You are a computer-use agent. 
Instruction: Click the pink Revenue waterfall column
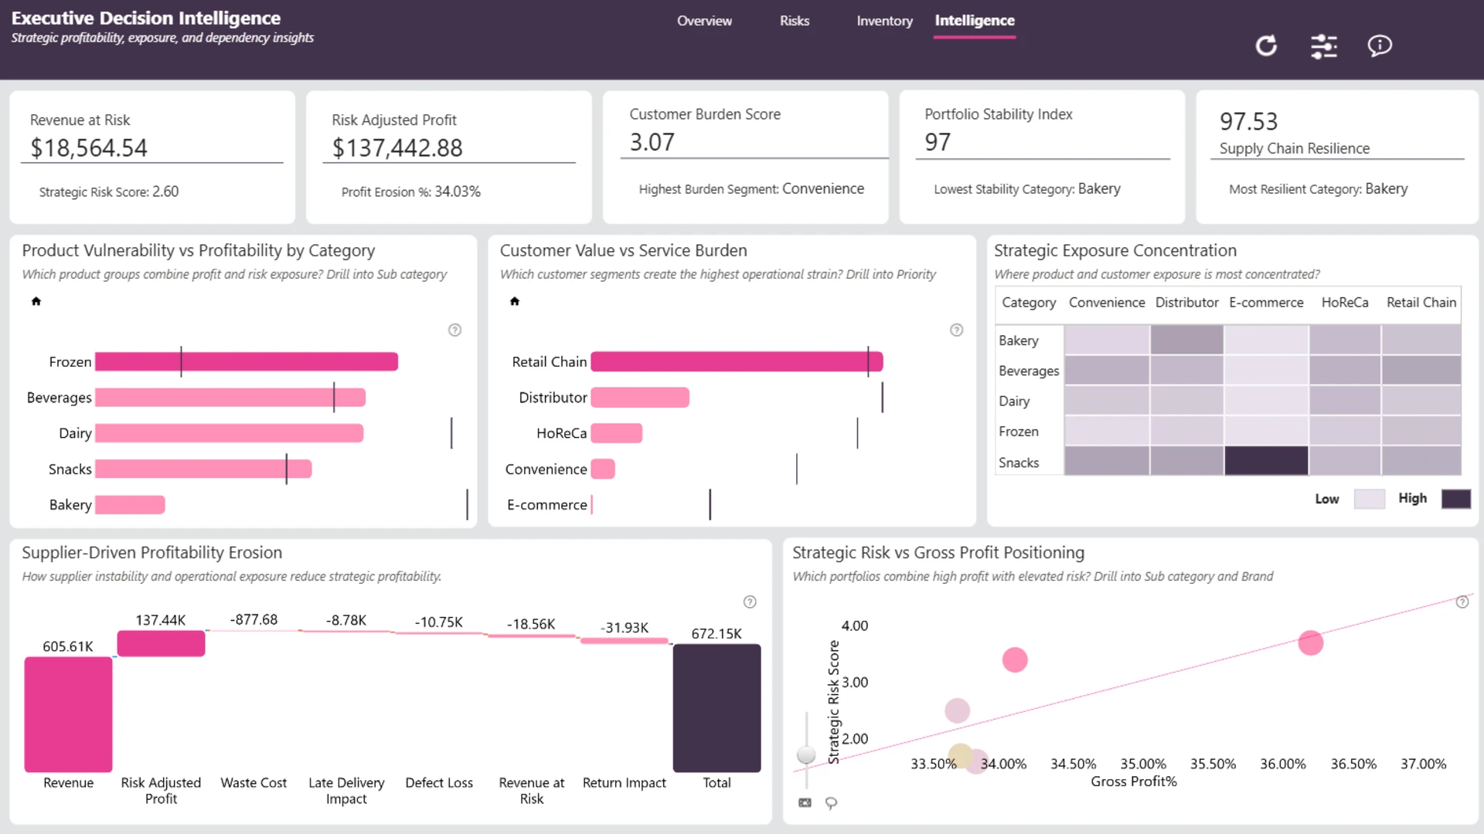tap(68, 714)
